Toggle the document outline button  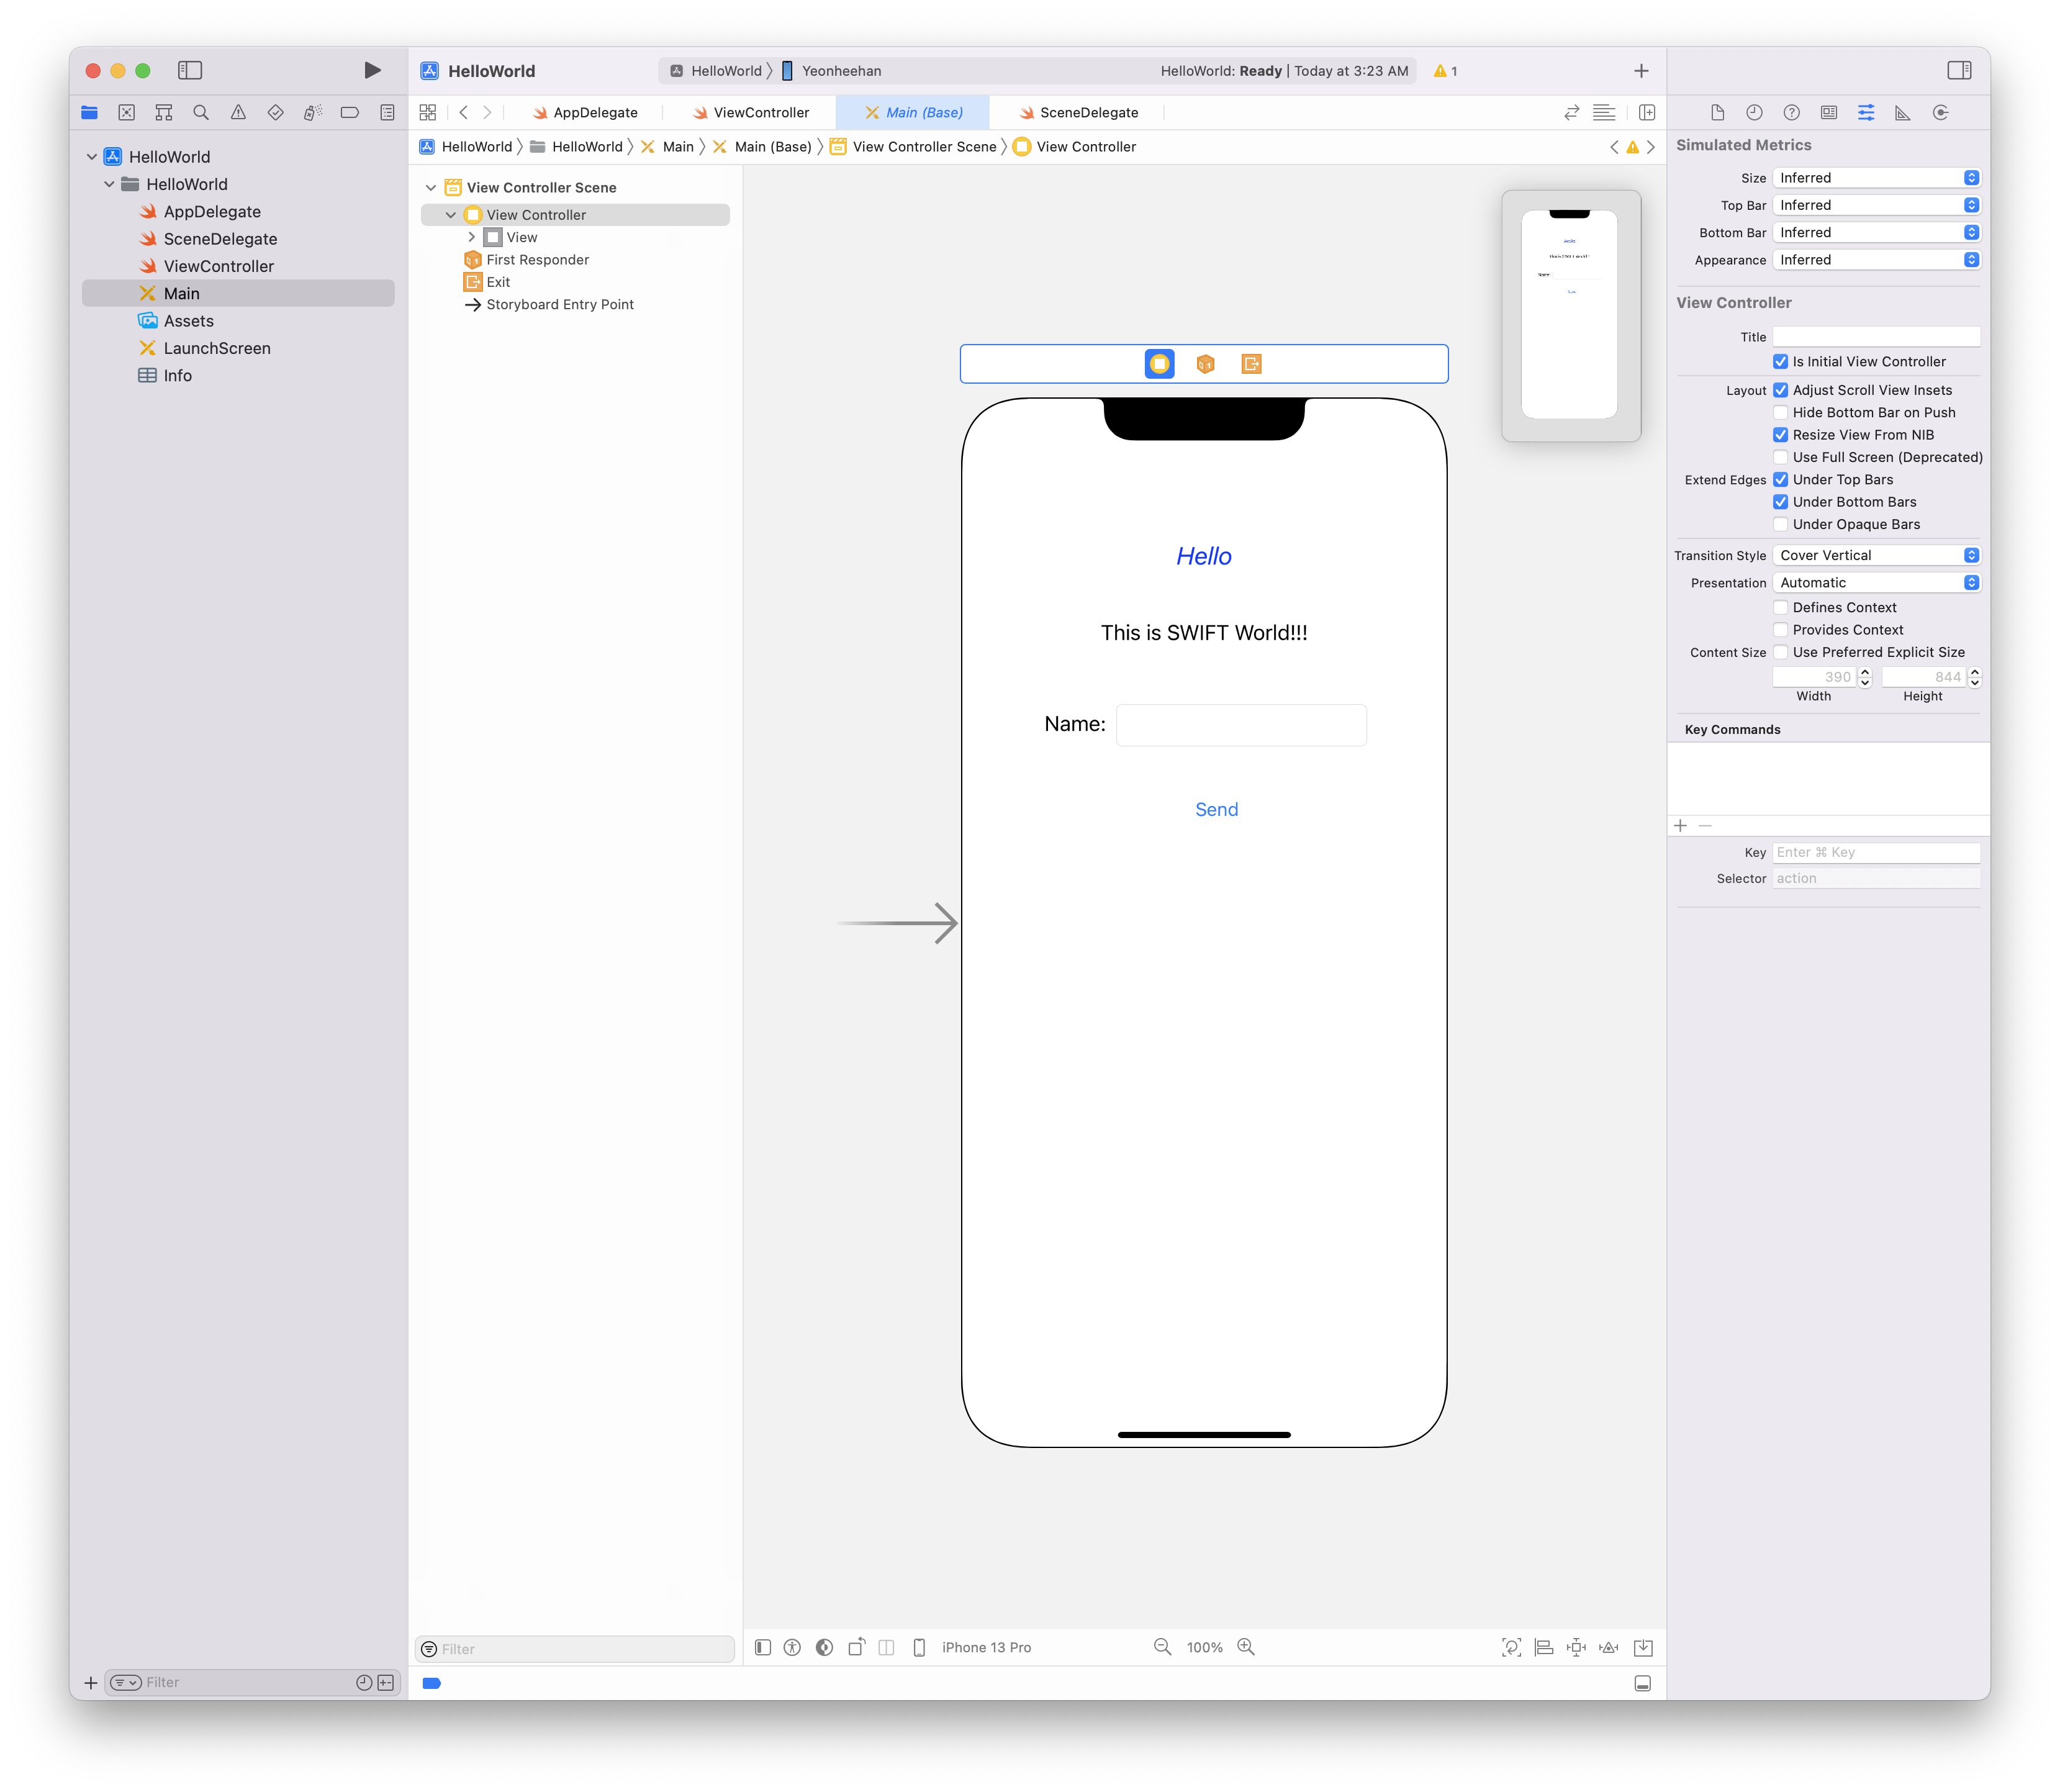coord(763,1647)
